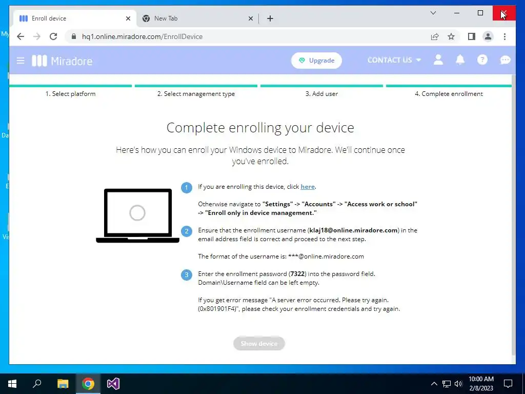This screenshot has height=394, width=525.
Task: Open the Chrome profile avatar
Action: point(488,36)
